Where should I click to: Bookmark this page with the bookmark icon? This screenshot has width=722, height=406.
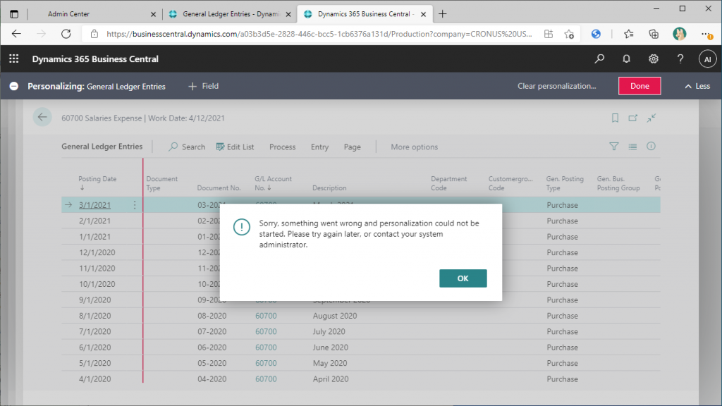pyautogui.click(x=615, y=118)
